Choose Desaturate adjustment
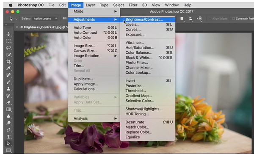Screen dimensions: 254x154 [148, 122]
